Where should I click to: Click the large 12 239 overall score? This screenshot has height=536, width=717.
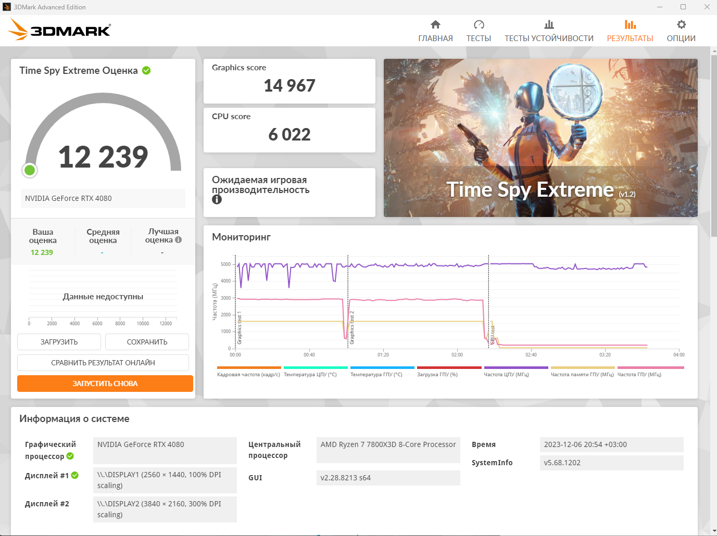(103, 157)
